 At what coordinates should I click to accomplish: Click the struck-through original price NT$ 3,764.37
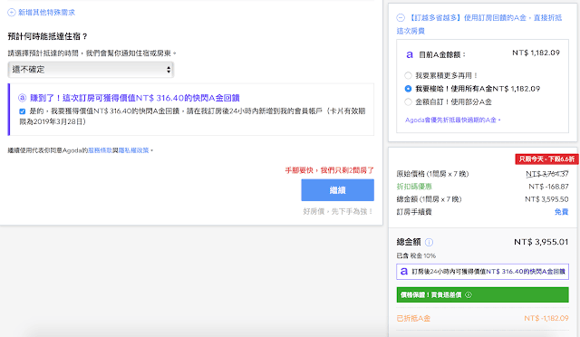[x=547, y=174]
